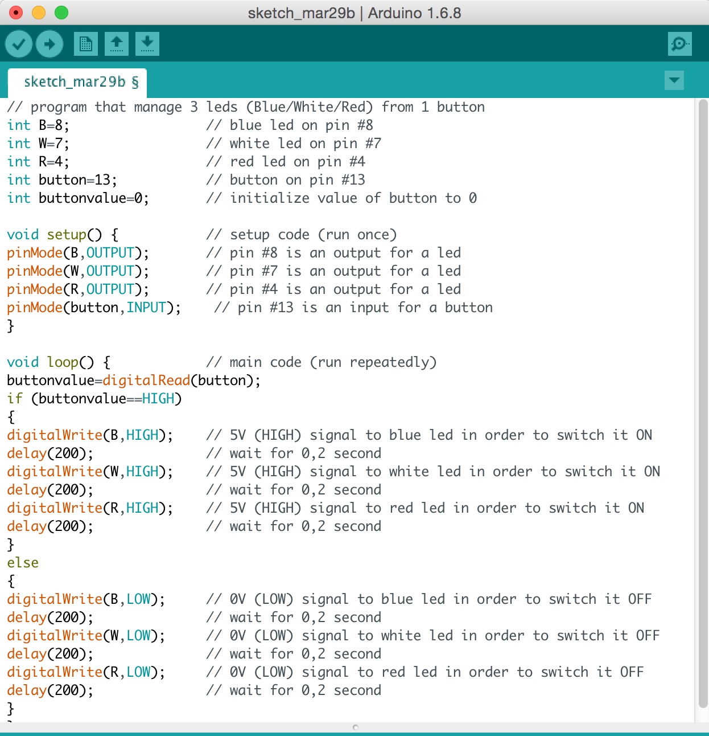The image size is (709, 736).
Task: Click the 'if (buttonvalue==HIGH)' line
Action: click(x=94, y=399)
